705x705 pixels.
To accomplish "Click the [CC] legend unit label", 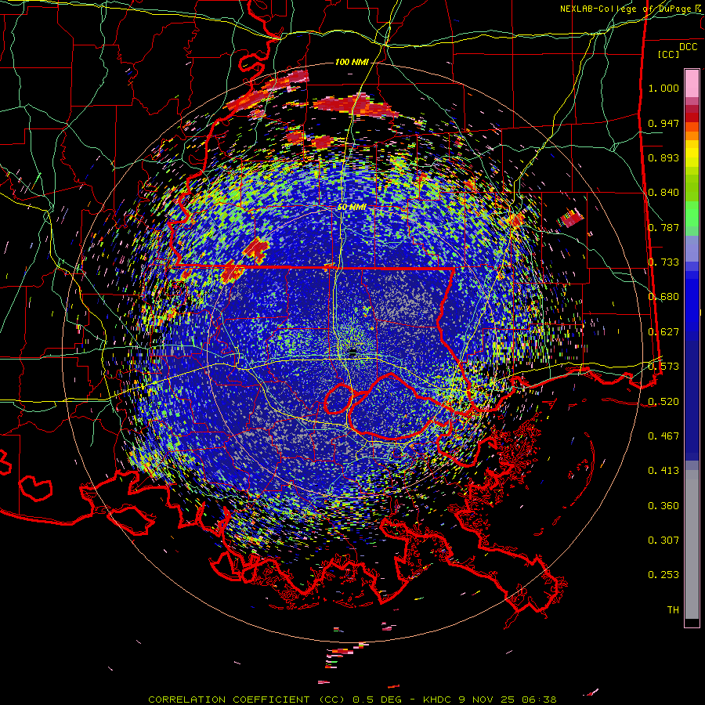I will point(669,54).
